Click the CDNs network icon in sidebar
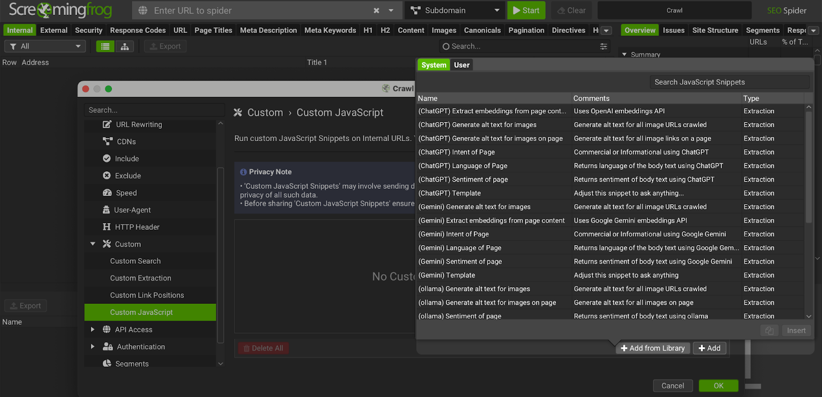Image resolution: width=822 pixels, height=397 pixels. 107,141
